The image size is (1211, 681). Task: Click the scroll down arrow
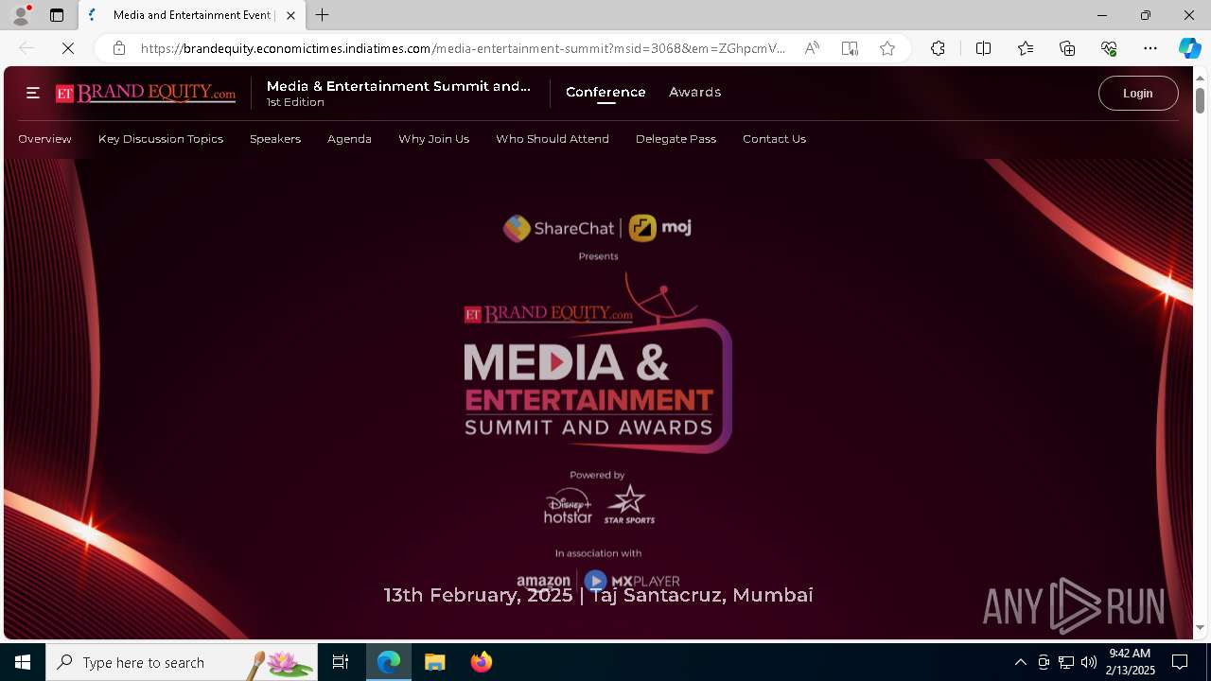[1200, 628]
